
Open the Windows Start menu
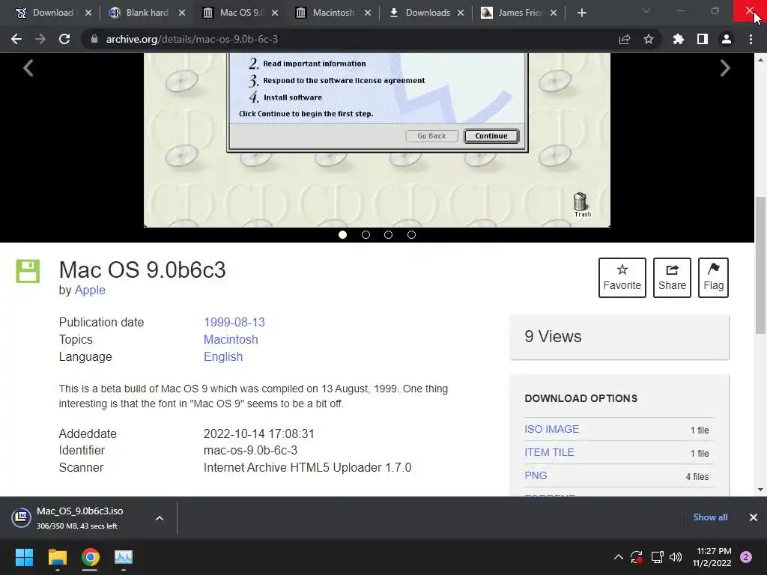tap(24, 557)
